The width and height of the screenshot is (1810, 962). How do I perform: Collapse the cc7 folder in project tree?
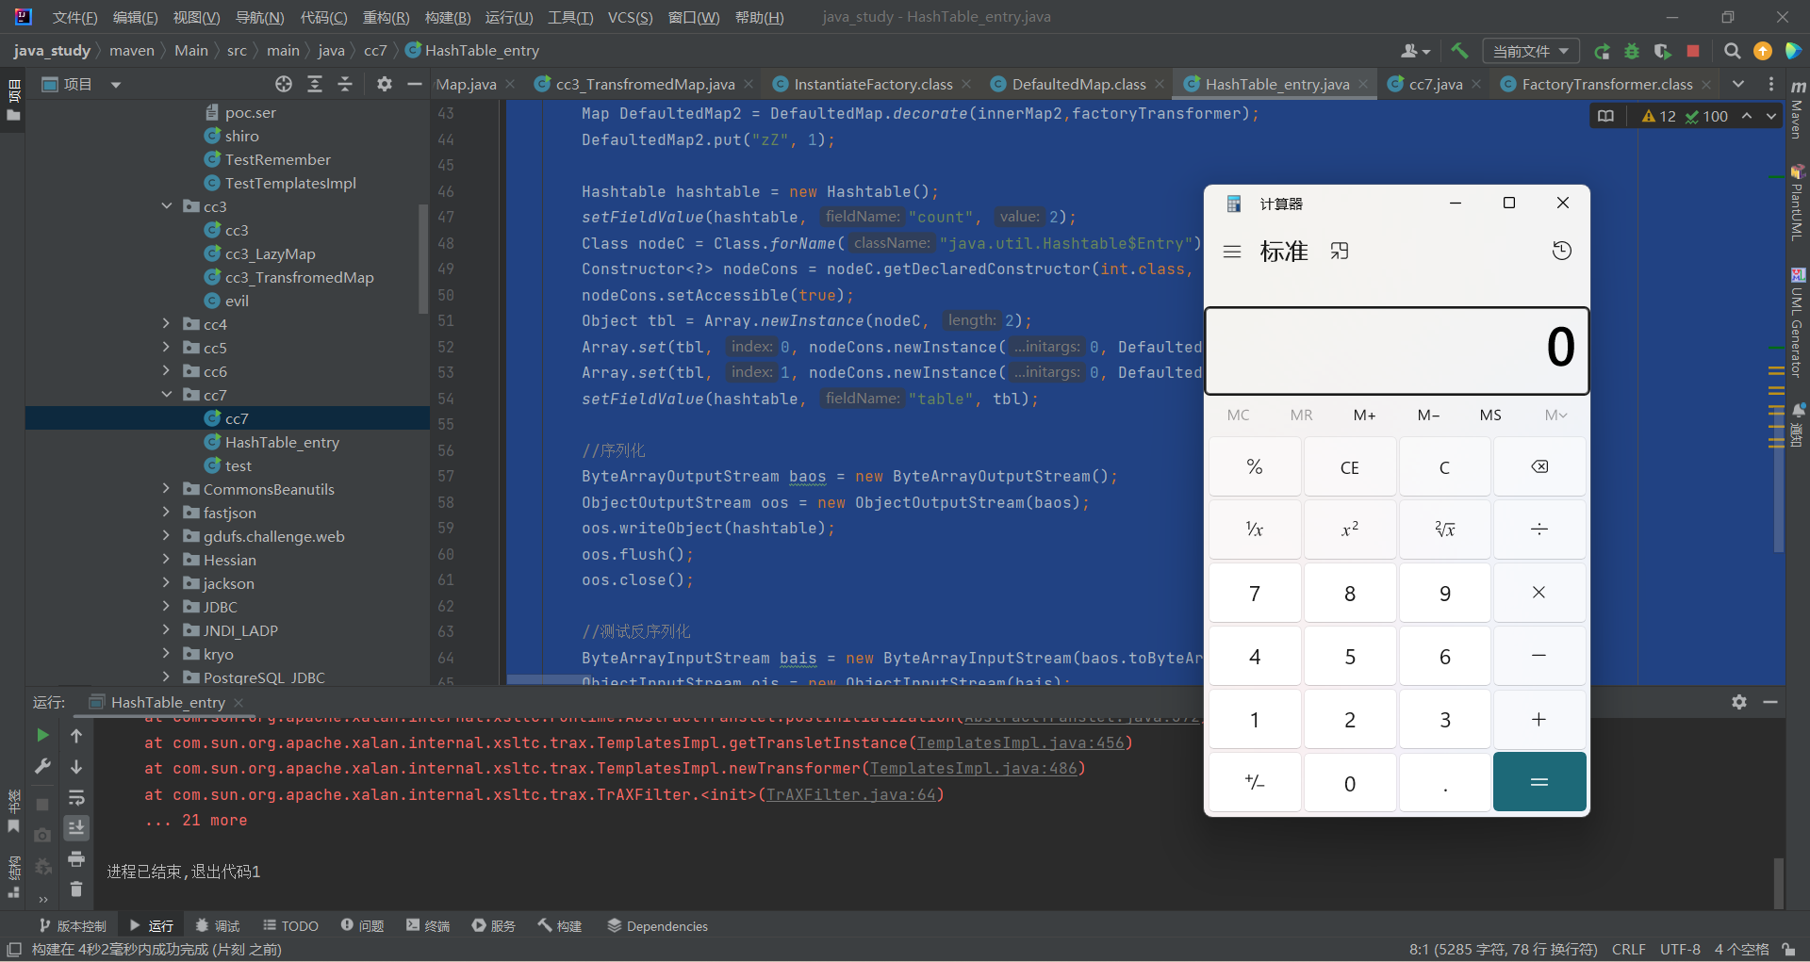(x=167, y=394)
